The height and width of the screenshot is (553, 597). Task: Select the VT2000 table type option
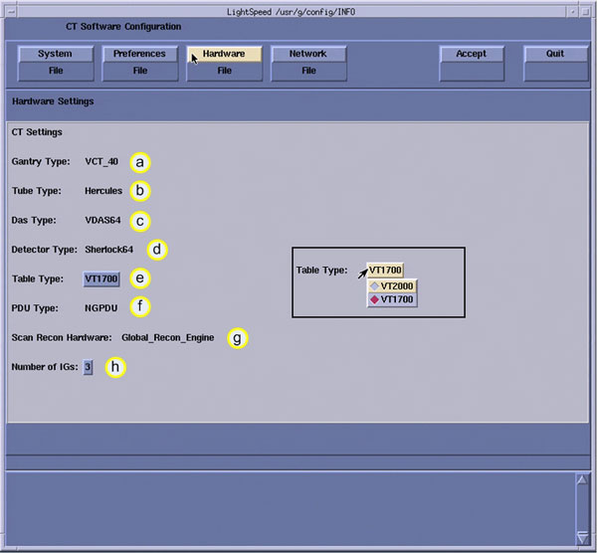coord(391,285)
